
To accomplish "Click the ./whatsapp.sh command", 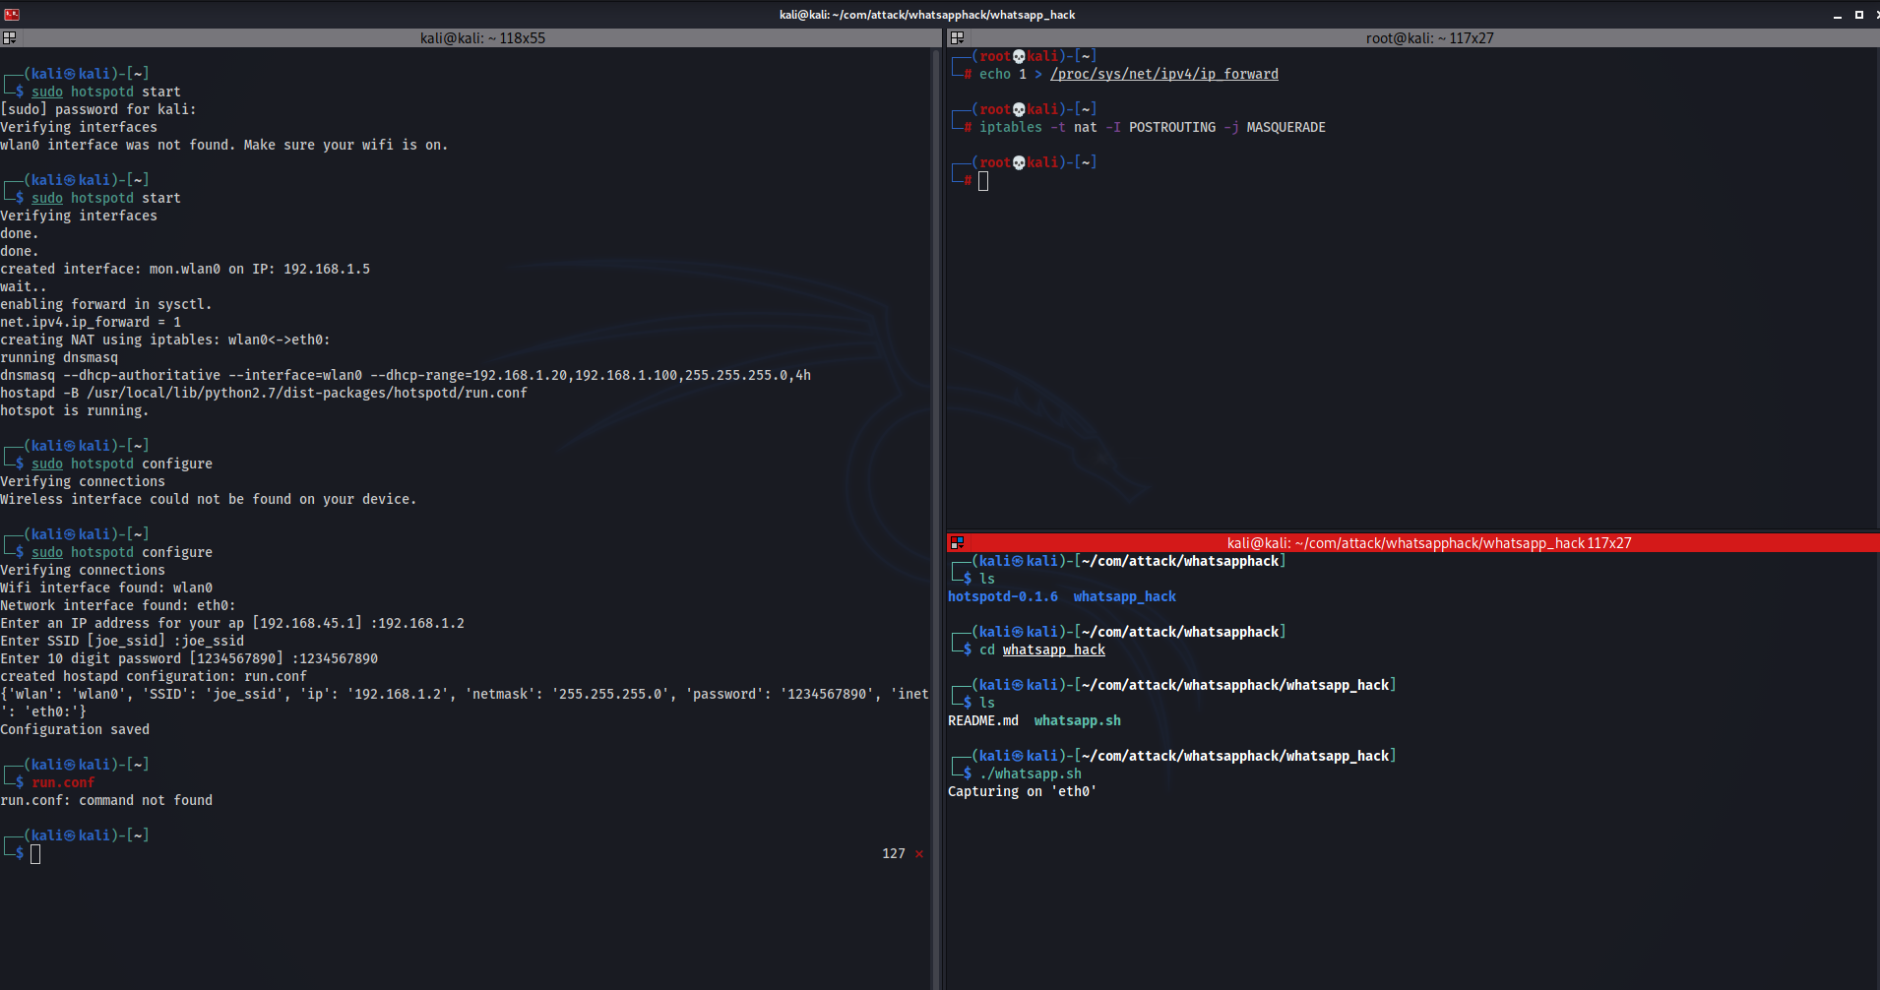I will (1031, 773).
